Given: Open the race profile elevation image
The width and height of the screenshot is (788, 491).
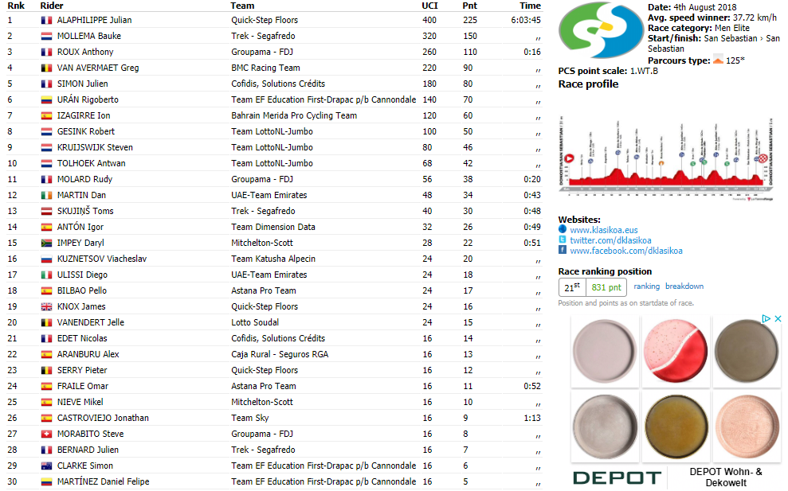Looking at the screenshot, I should tap(666, 158).
